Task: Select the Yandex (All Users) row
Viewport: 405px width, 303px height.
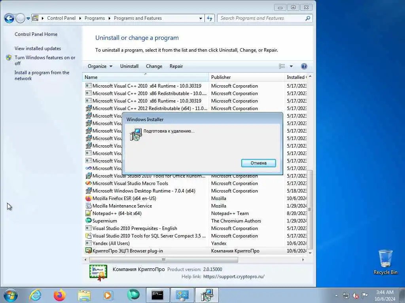Action: click(195, 243)
